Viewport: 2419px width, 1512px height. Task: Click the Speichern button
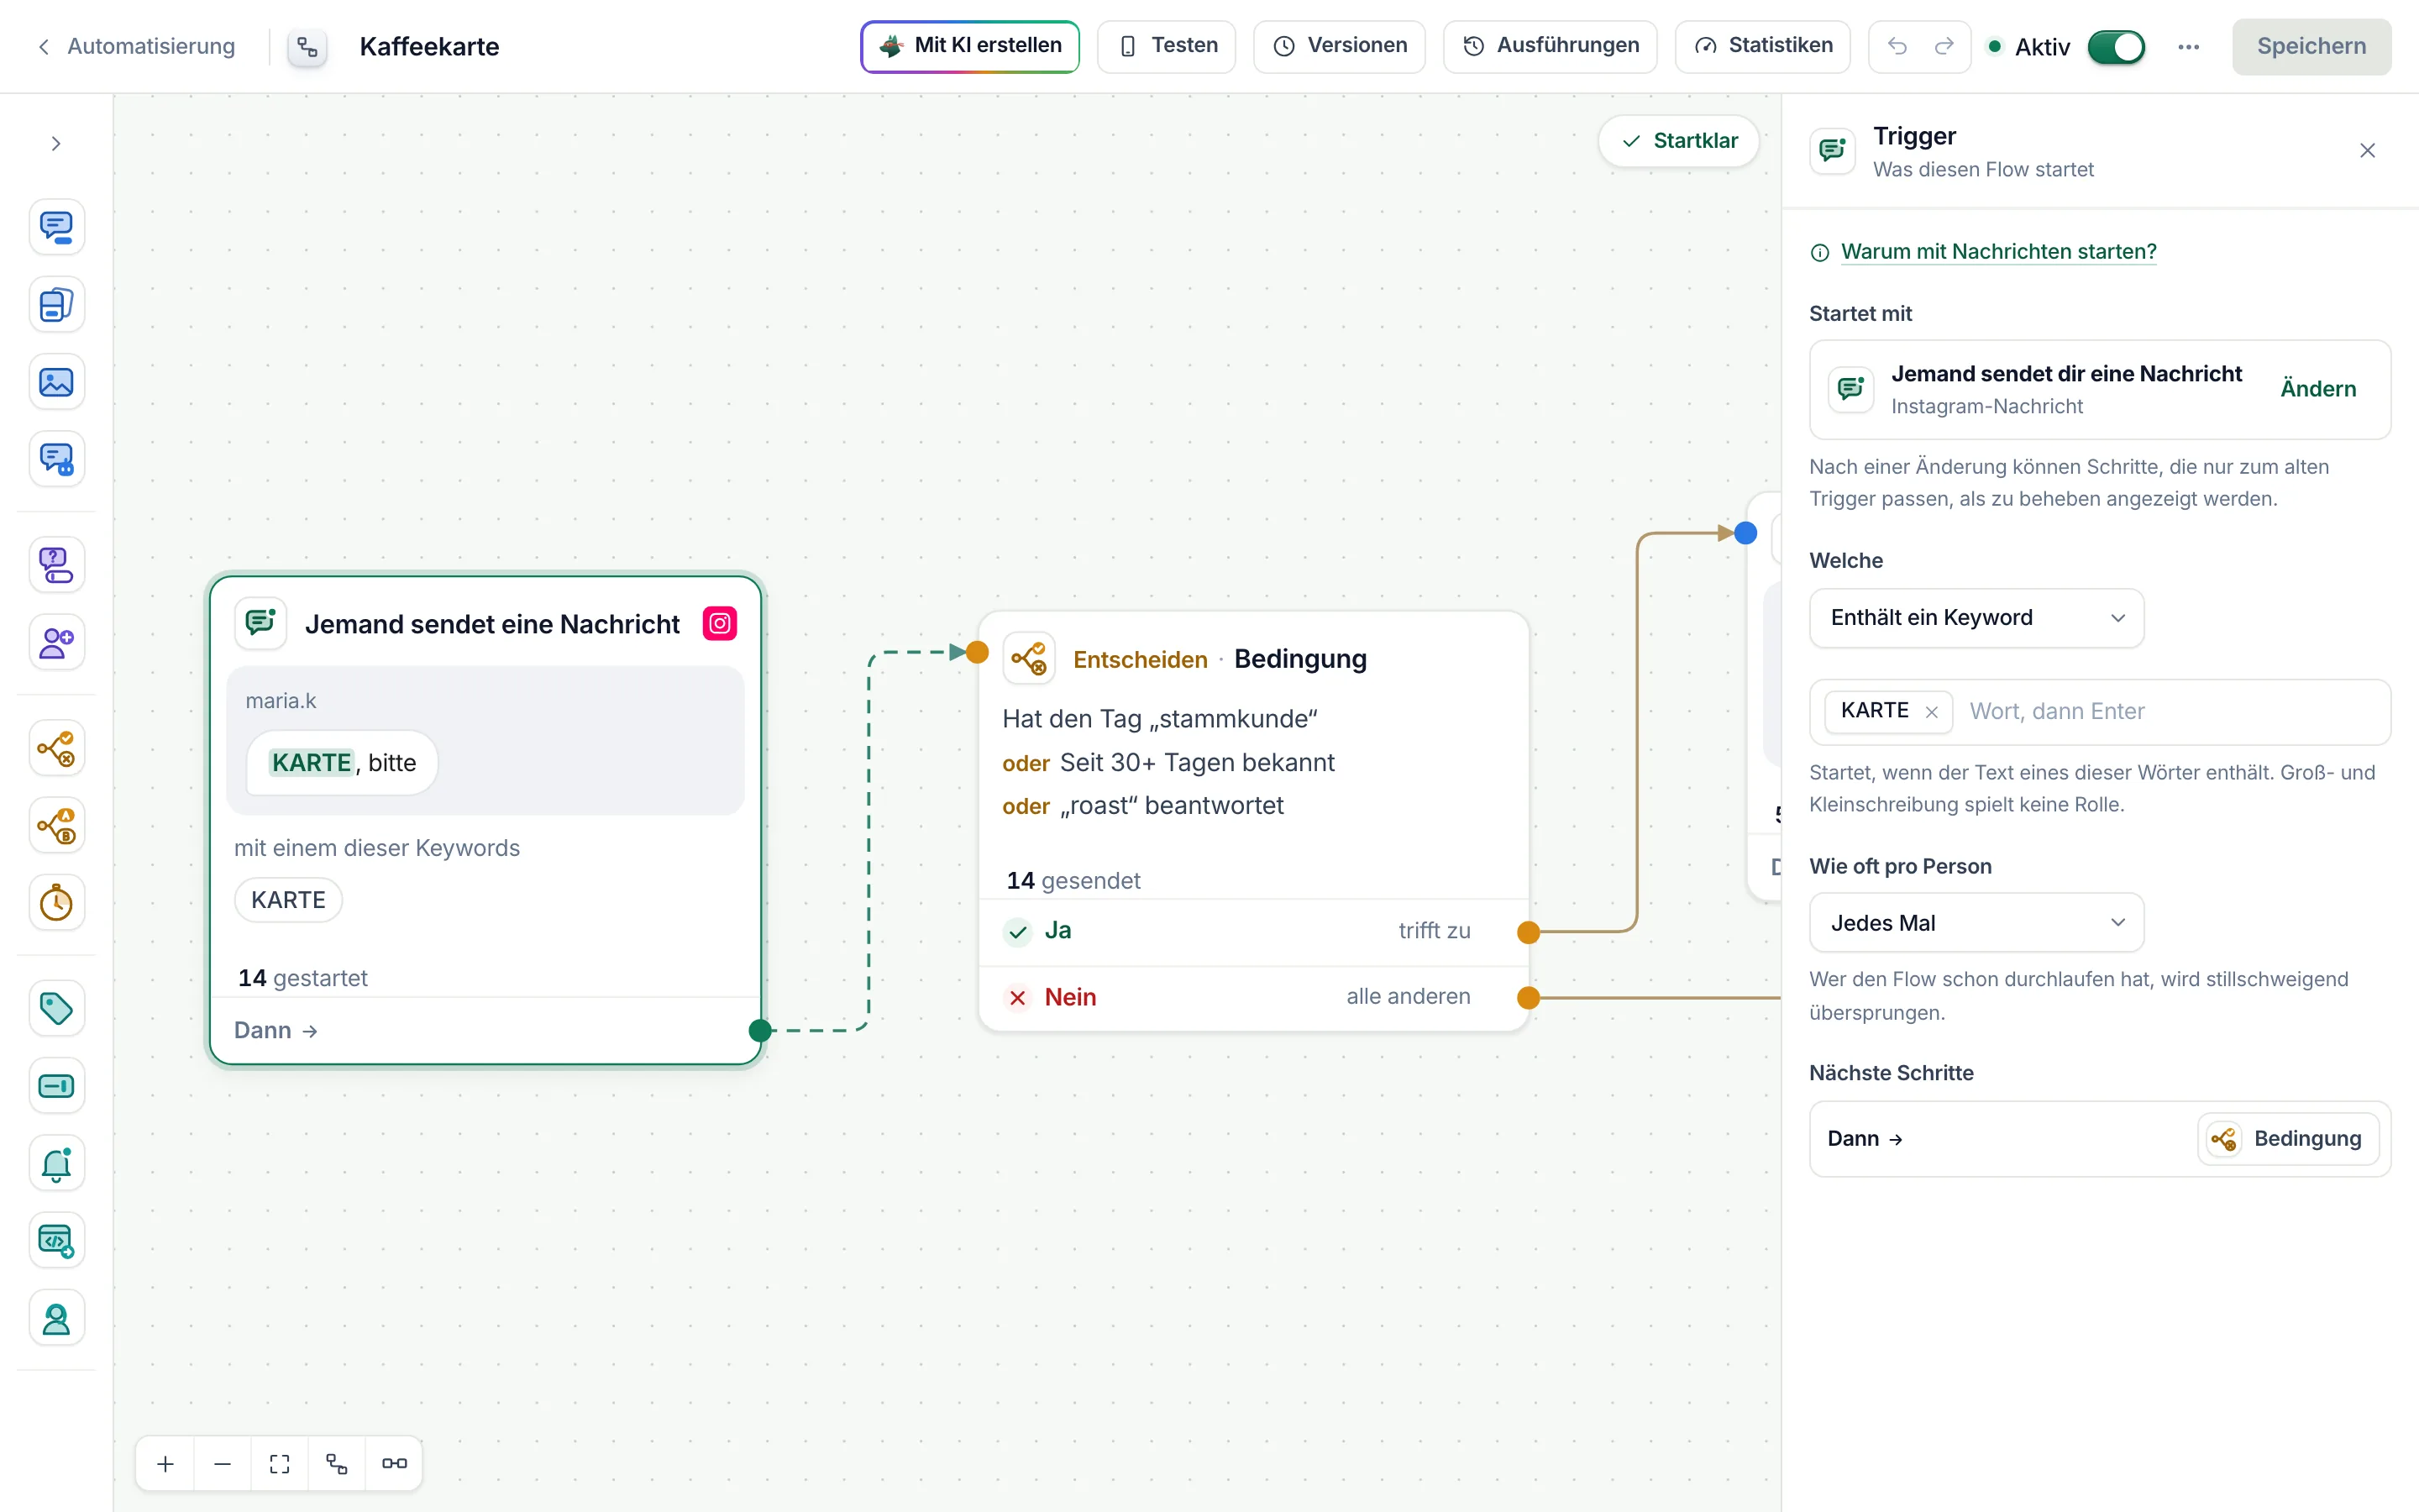point(2311,47)
